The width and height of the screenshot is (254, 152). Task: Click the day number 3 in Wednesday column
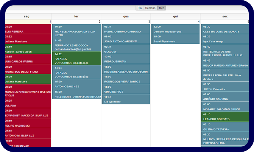pyautogui.click(x=149, y=22)
